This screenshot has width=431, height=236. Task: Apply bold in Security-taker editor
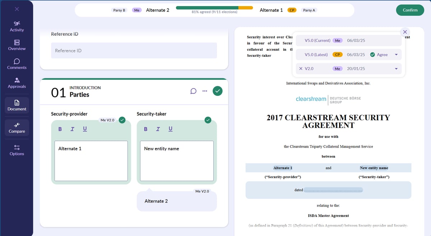click(145, 129)
